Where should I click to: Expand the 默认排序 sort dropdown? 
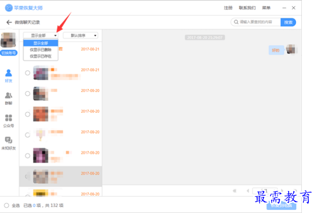click(x=80, y=36)
